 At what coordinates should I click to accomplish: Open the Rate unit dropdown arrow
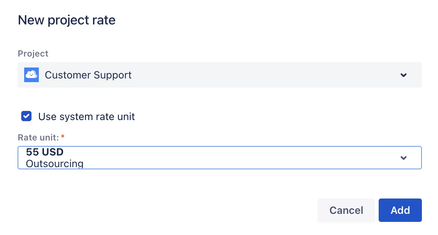tap(404, 158)
